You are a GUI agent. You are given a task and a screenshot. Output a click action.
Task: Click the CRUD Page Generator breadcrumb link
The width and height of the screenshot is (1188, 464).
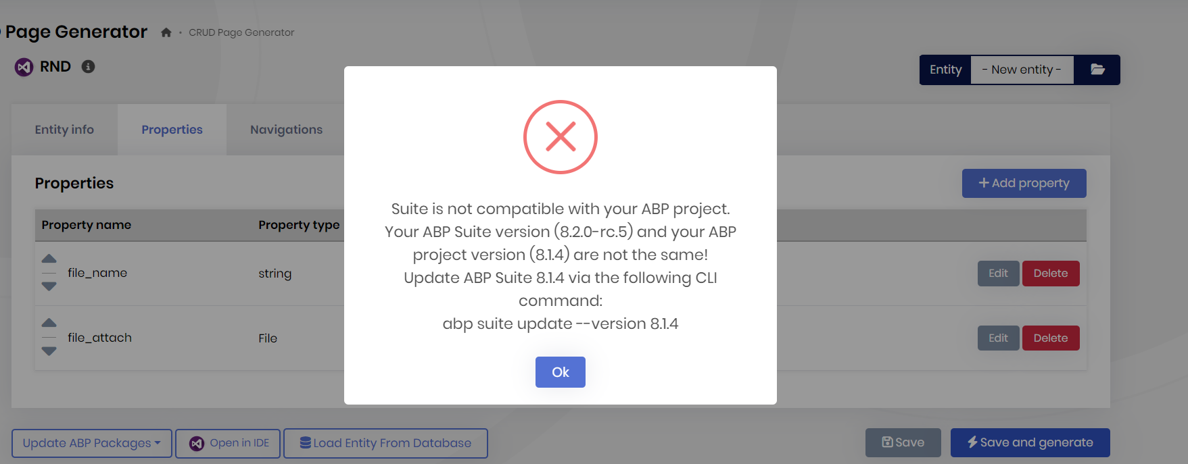tap(241, 32)
